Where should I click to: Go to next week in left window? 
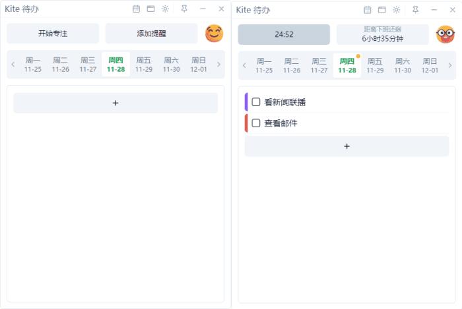[218, 65]
